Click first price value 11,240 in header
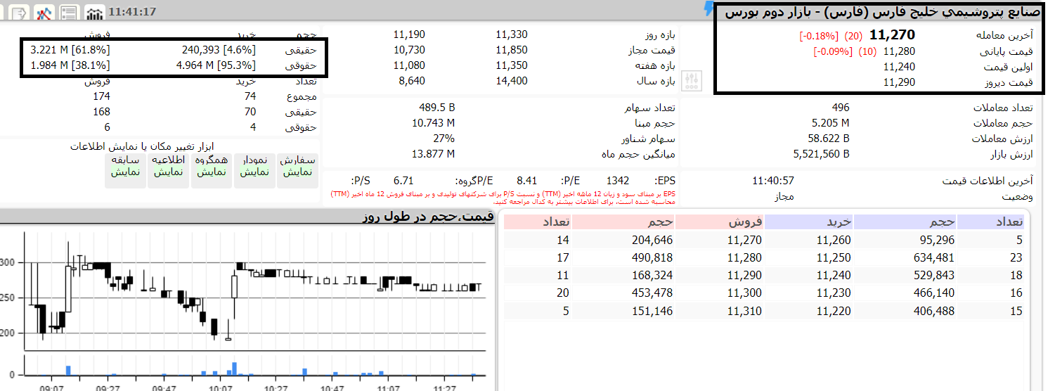The width and height of the screenshot is (1048, 391). coord(899,67)
